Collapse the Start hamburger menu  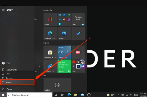click(x=3, y=10)
